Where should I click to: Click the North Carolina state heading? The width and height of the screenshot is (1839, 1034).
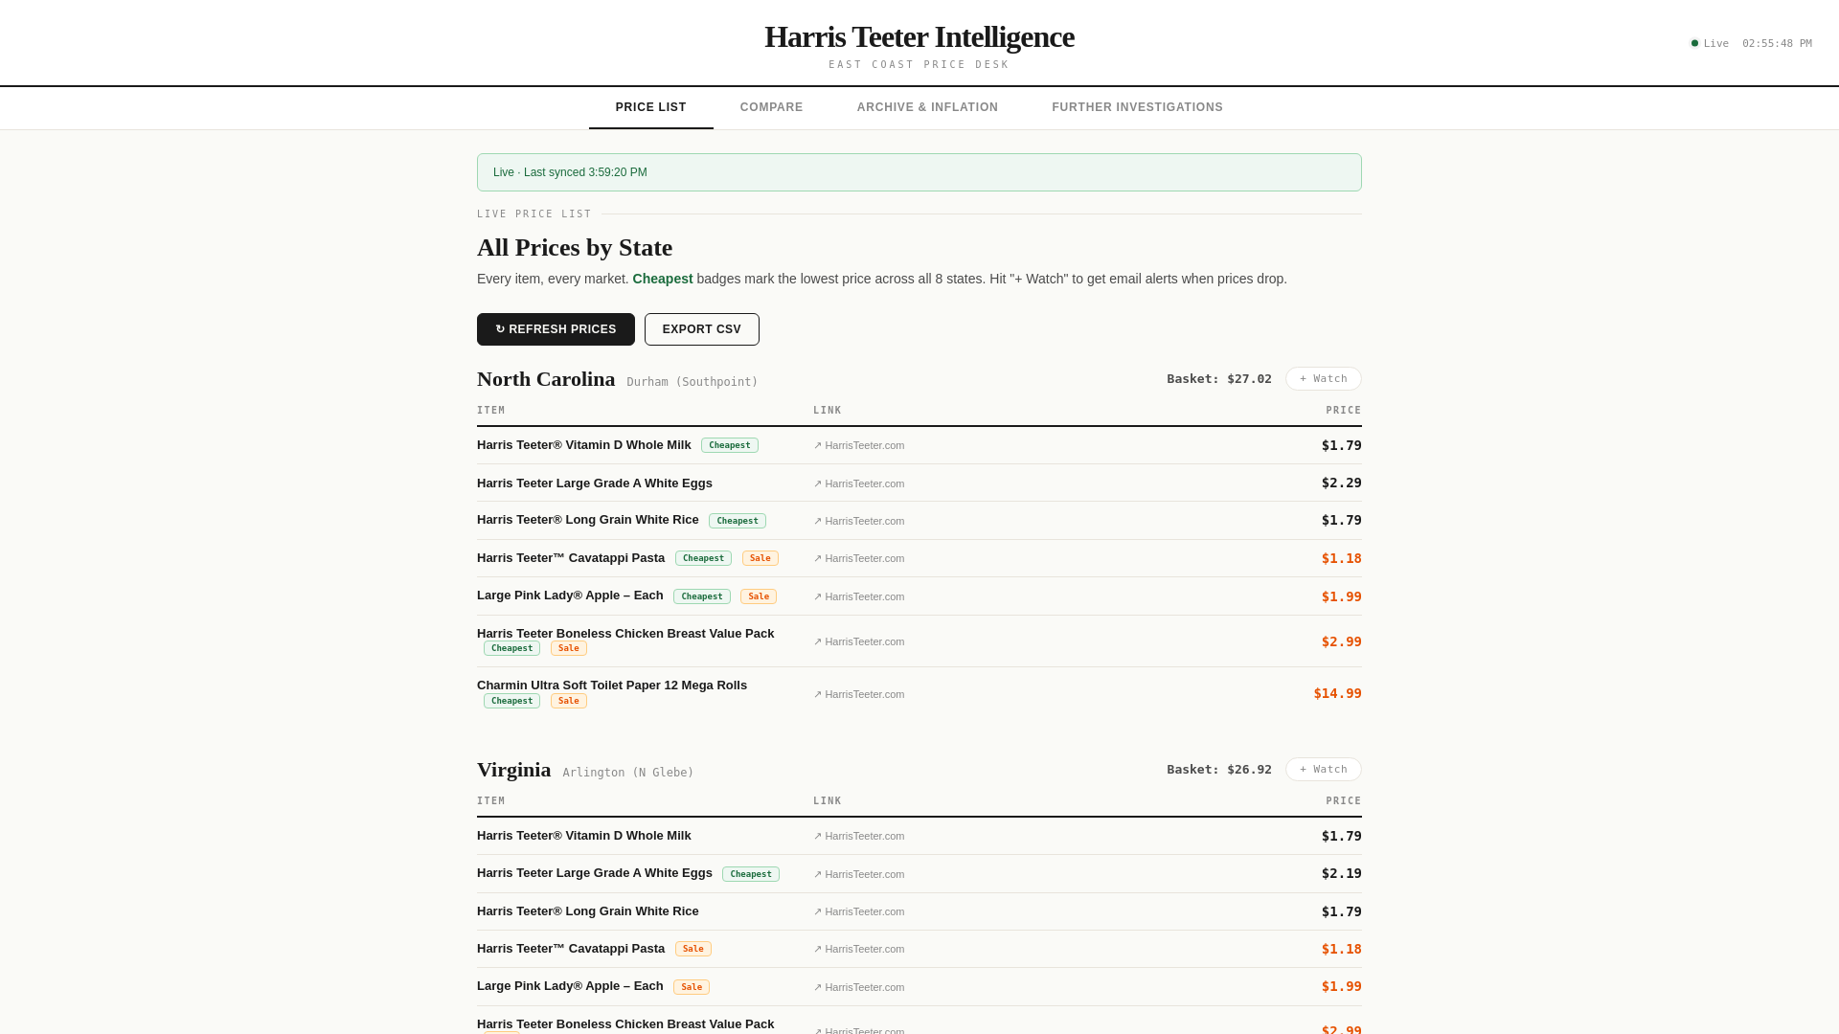pyautogui.click(x=546, y=379)
